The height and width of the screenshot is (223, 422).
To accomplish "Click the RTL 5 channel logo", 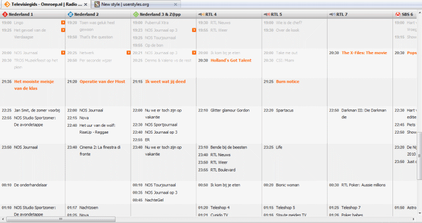I will tap(267, 14).
